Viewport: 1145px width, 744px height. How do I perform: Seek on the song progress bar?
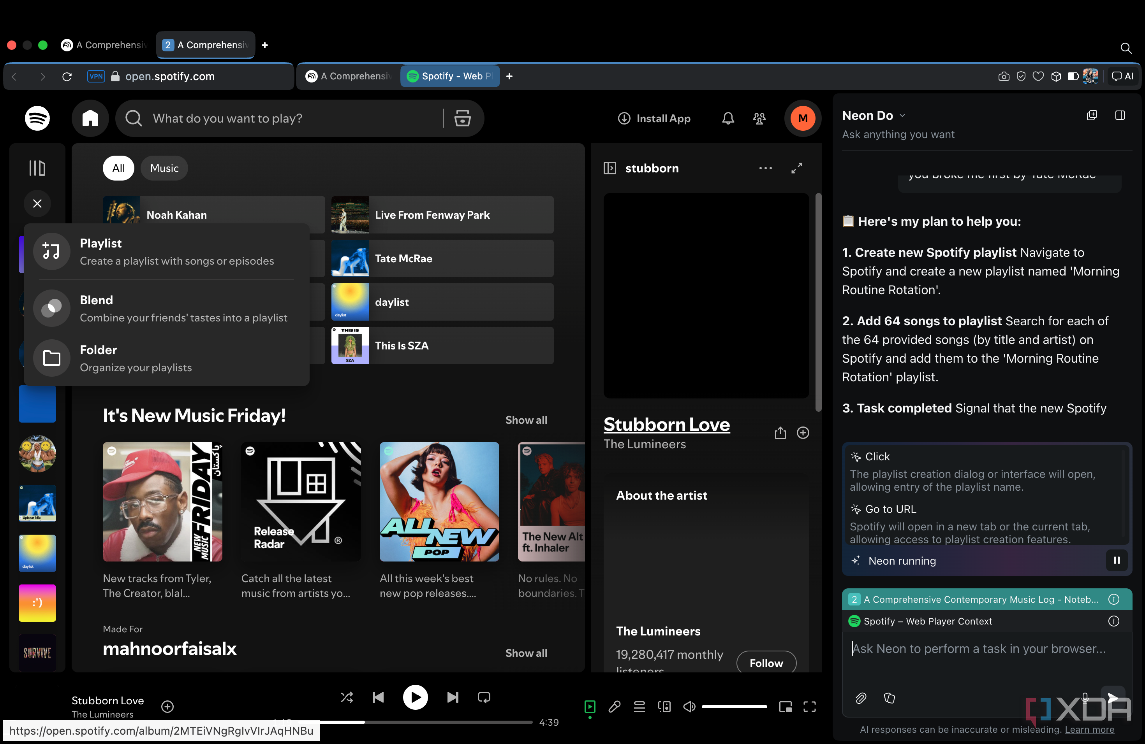(x=415, y=722)
